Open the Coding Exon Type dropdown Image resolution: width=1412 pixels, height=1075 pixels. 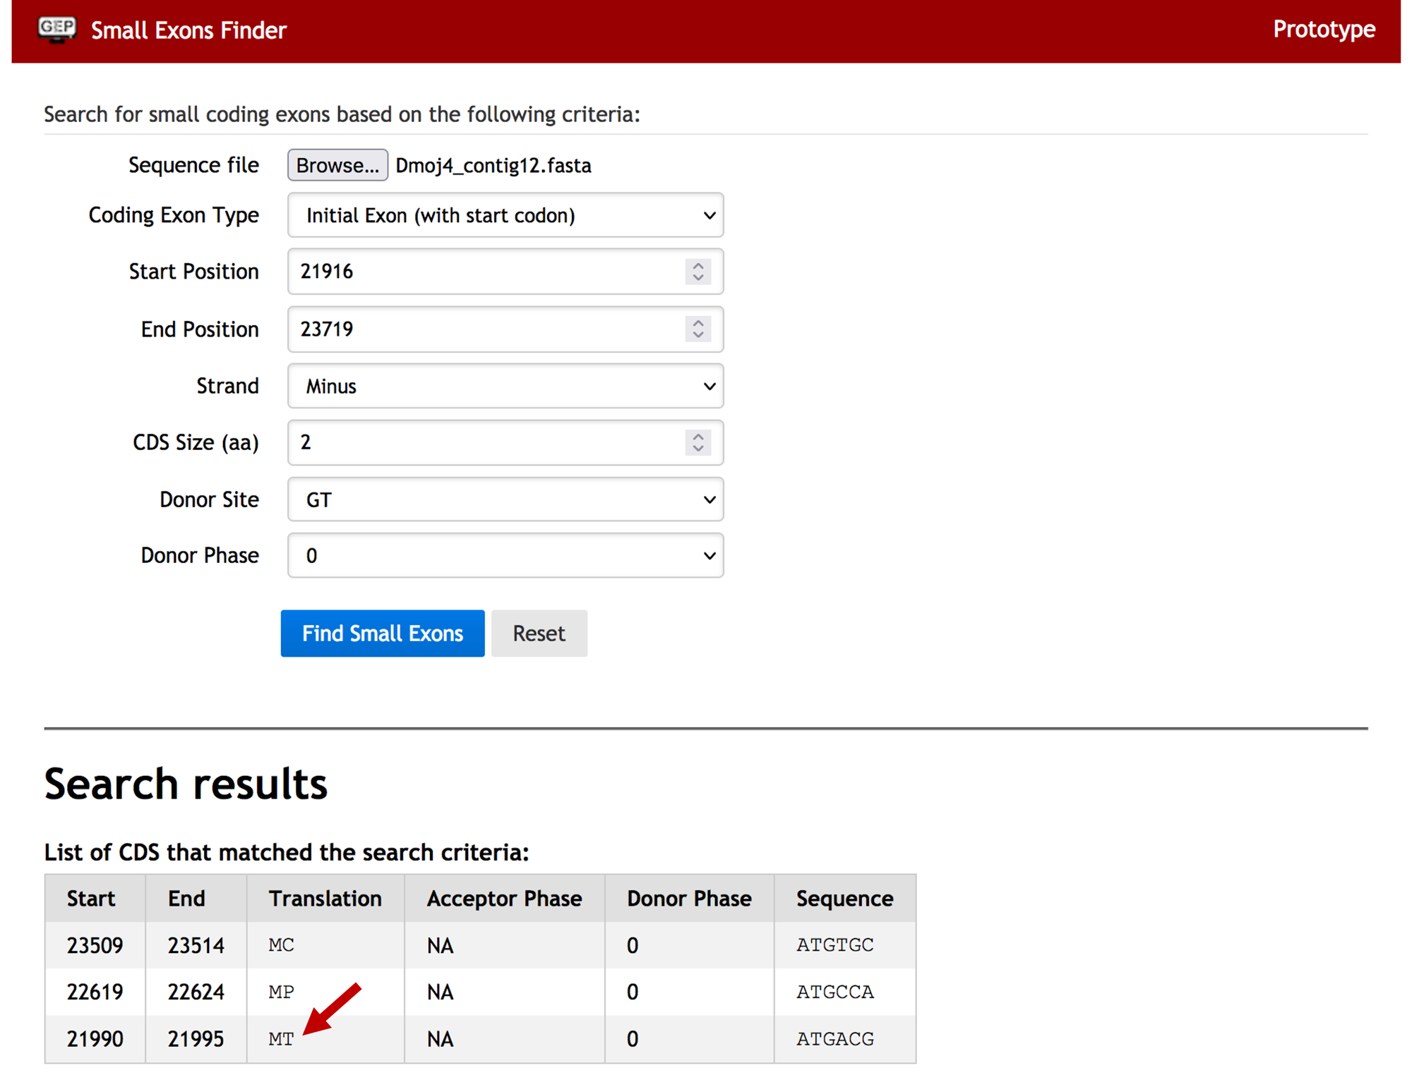[505, 215]
